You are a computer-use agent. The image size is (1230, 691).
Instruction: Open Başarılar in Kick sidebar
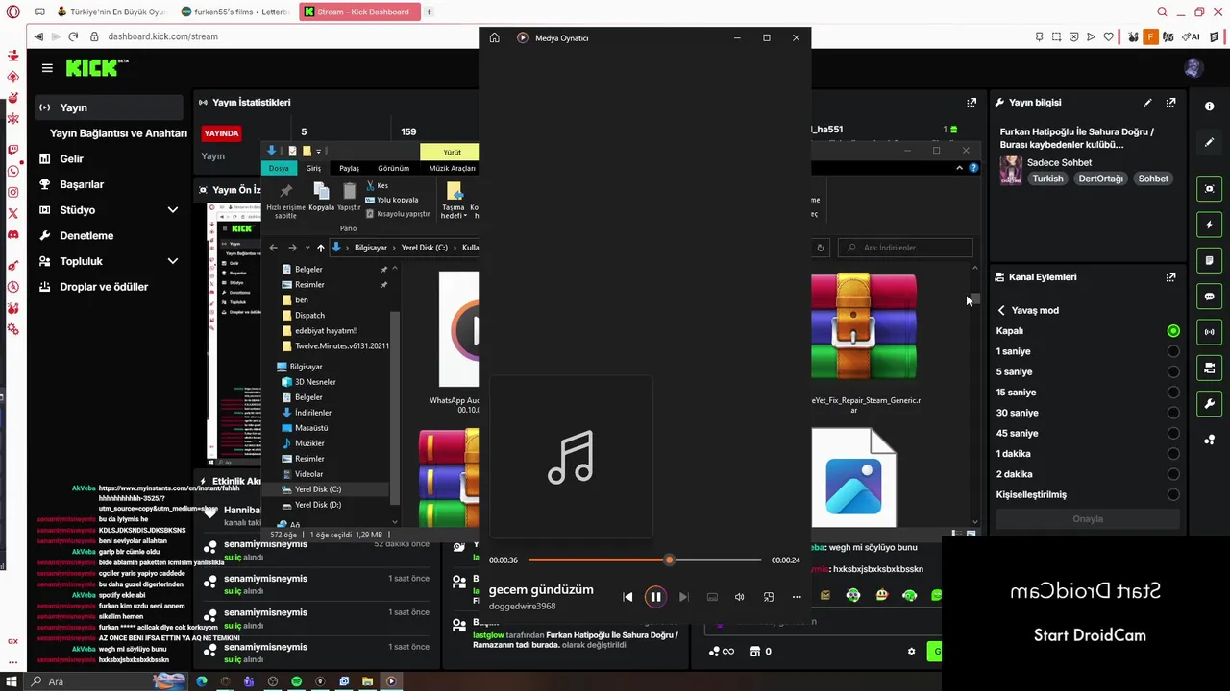coord(82,184)
